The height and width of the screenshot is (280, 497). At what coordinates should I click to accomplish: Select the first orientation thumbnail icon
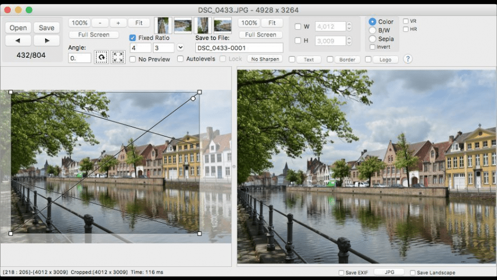point(163,26)
